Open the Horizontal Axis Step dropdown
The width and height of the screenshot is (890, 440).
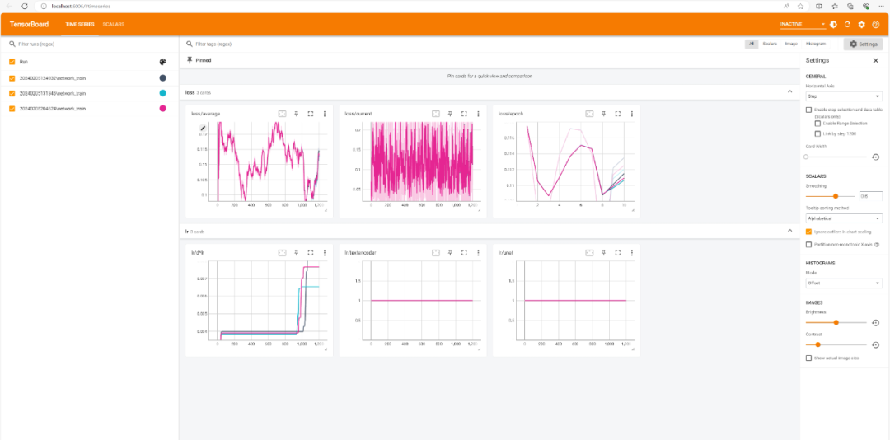(x=844, y=96)
